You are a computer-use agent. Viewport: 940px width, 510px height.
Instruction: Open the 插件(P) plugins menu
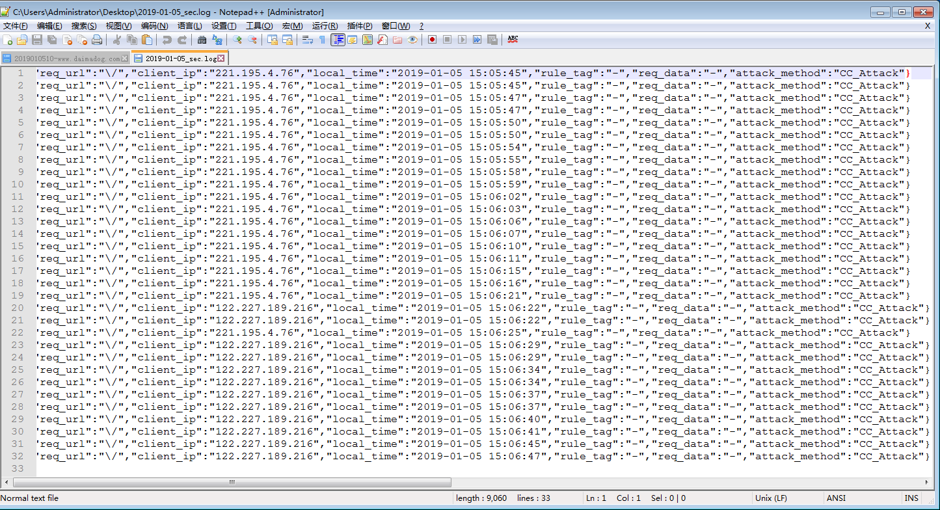tap(360, 26)
